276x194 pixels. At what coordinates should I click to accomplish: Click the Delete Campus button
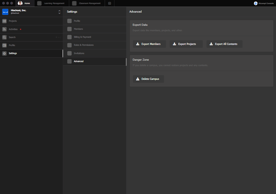point(148,79)
